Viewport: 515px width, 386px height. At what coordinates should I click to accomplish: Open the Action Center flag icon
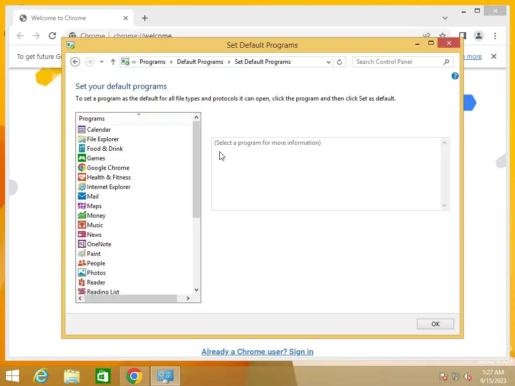coord(443,376)
